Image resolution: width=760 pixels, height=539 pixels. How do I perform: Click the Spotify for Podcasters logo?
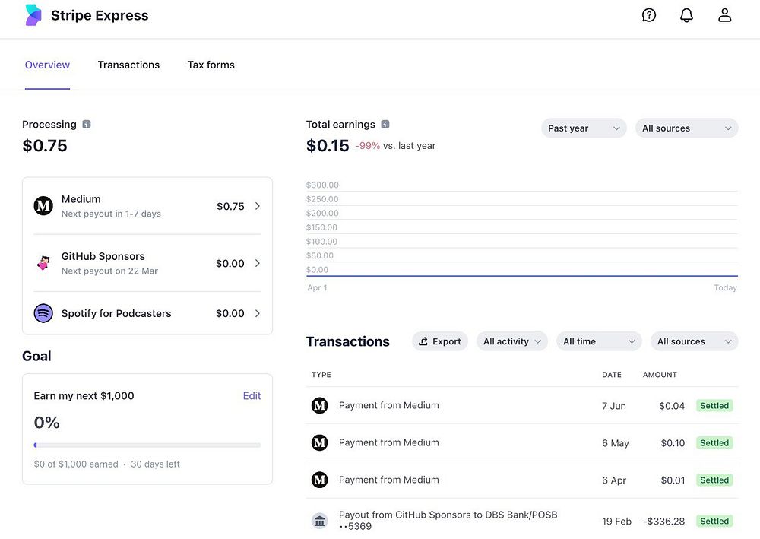click(43, 313)
